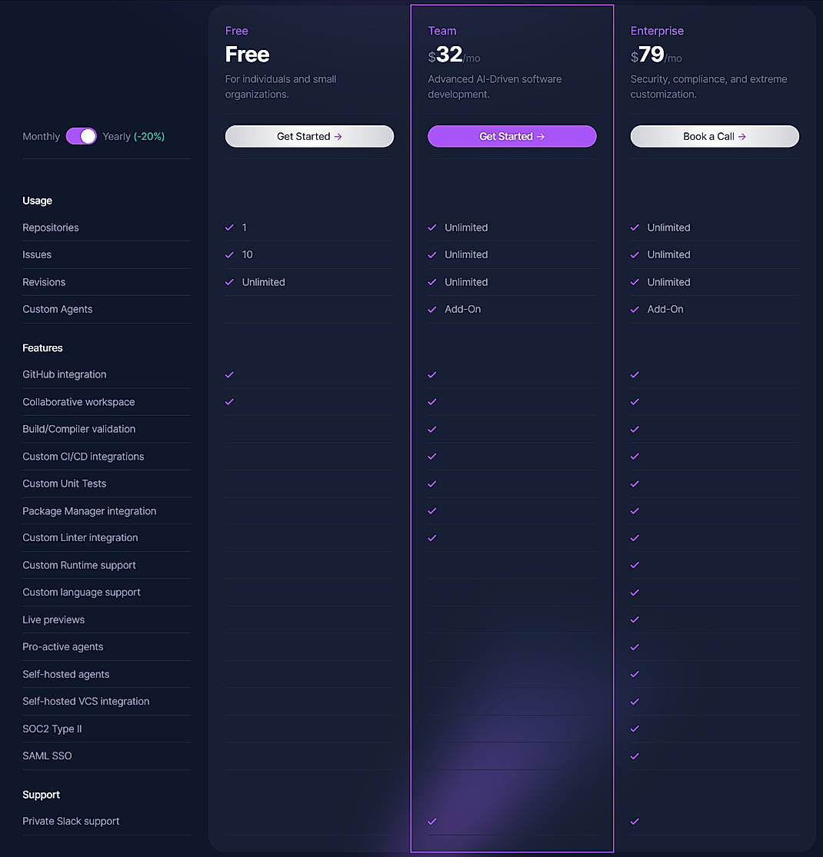Click the Enterprise SOC2 Type II checkmark
Viewport: 823px width, 857px height.
click(634, 729)
